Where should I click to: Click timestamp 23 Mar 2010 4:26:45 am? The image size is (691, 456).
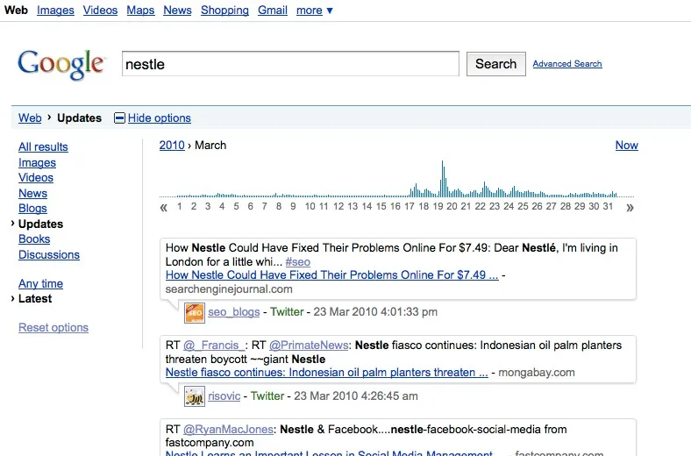coord(356,396)
